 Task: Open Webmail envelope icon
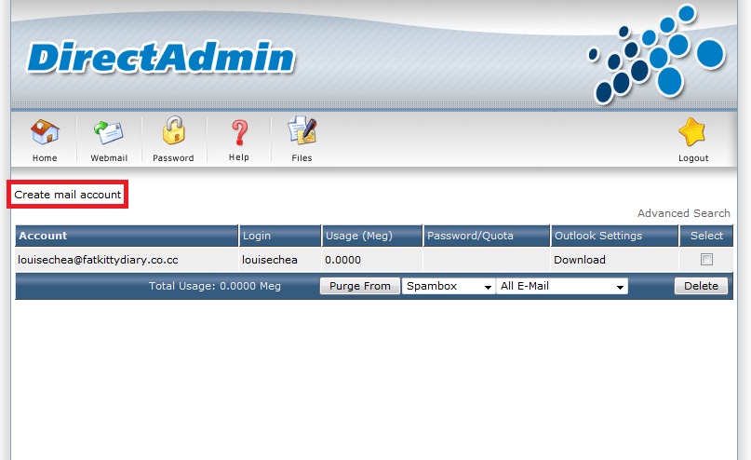coord(109,133)
